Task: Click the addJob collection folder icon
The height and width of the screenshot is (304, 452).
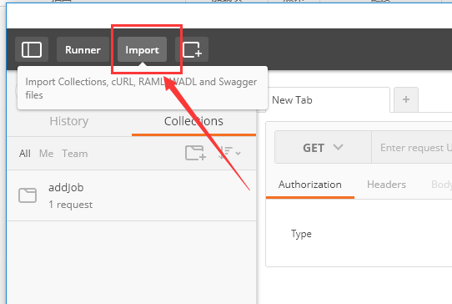Action: tap(28, 195)
